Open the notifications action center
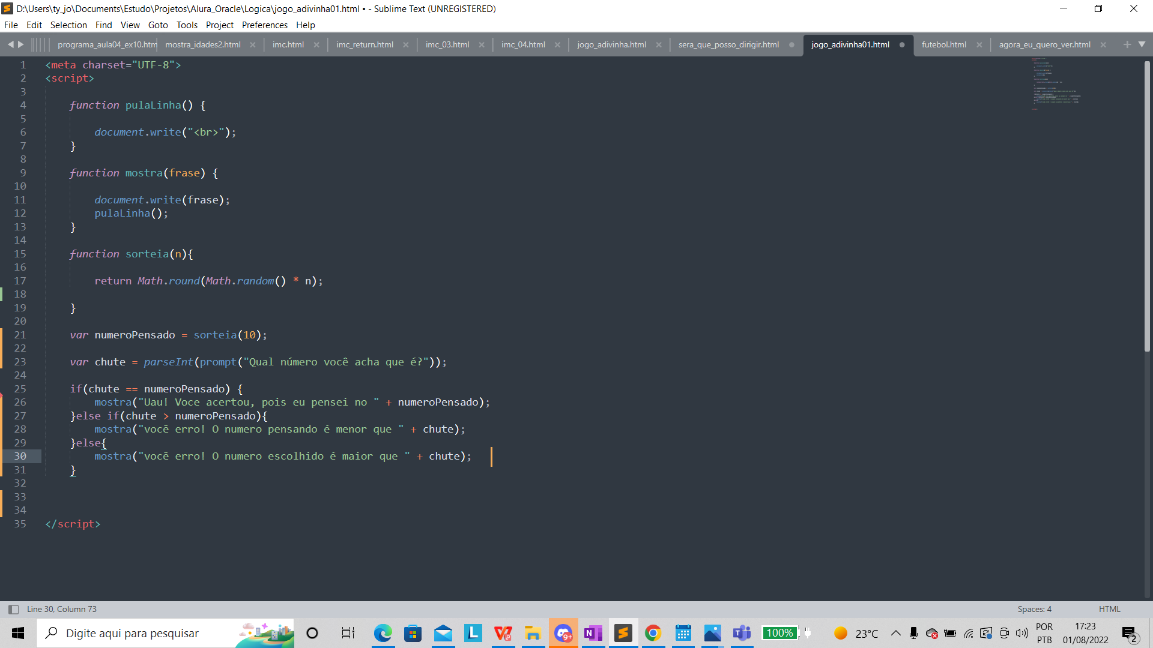 1130,634
